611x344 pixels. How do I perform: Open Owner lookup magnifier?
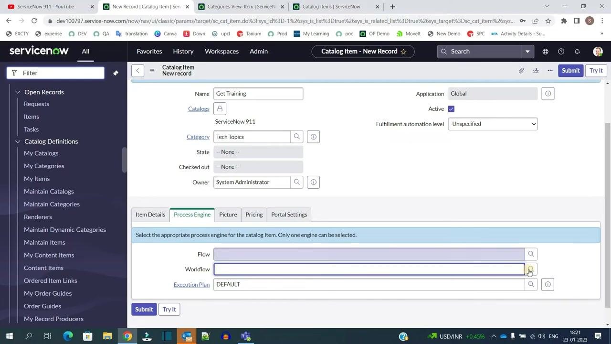point(297,182)
